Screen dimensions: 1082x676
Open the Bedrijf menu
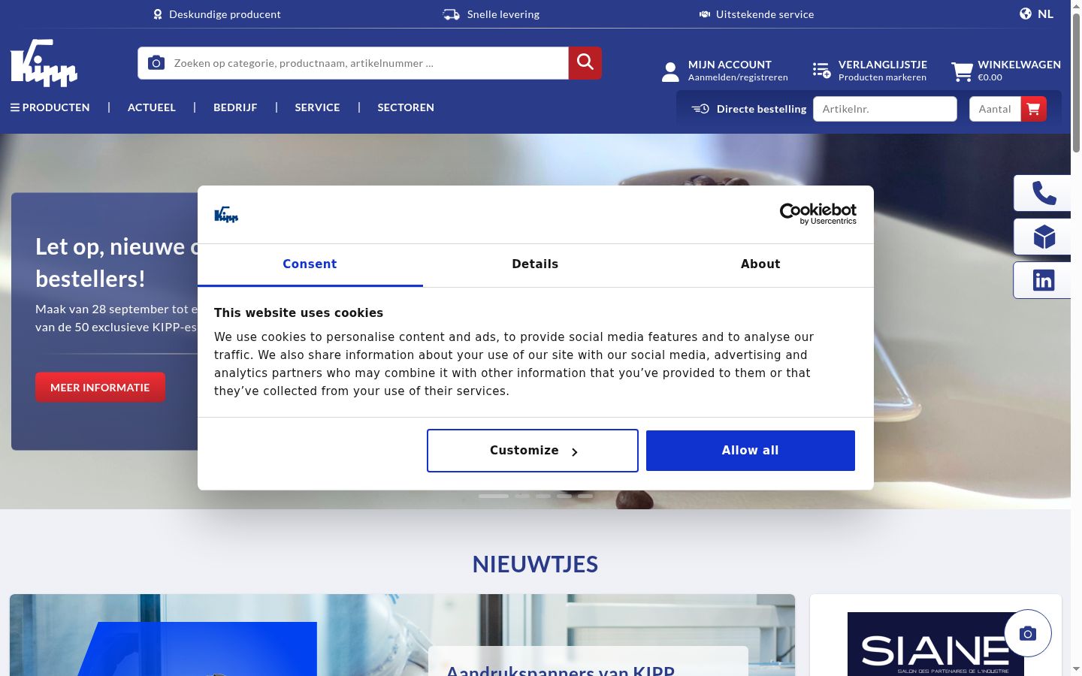[235, 107]
